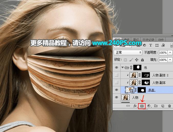This screenshot has height=132, width=173.
Task: Open the 填充 fill dropdown arrow
Action: [x=170, y=60]
